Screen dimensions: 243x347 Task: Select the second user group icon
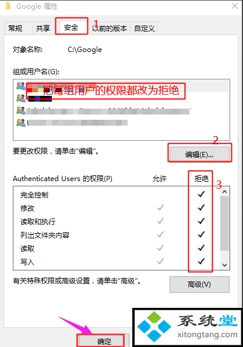point(21,98)
